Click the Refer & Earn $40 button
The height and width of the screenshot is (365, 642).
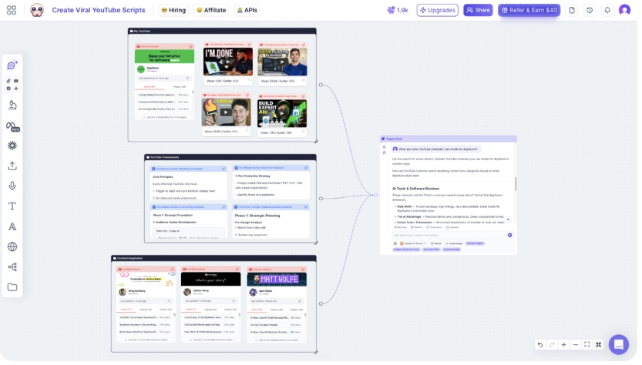click(x=529, y=10)
